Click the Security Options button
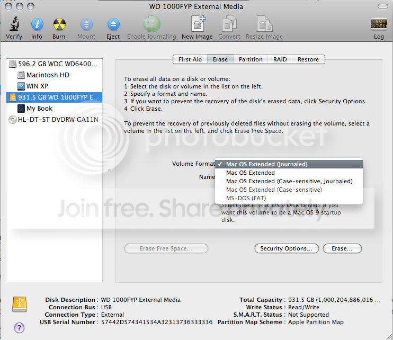Viewport: 393px width, 340px height. click(x=287, y=248)
